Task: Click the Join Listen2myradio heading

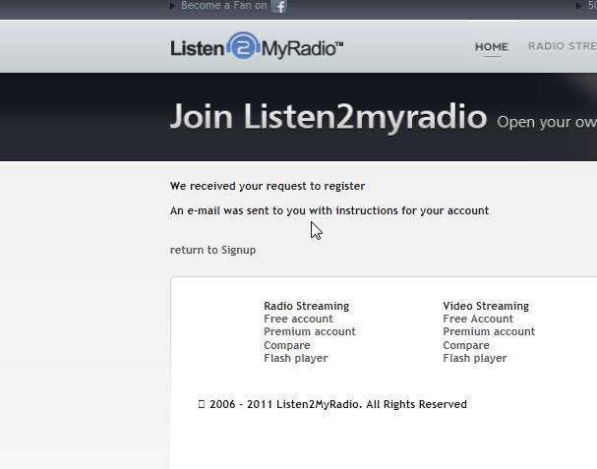Action: (x=328, y=117)
